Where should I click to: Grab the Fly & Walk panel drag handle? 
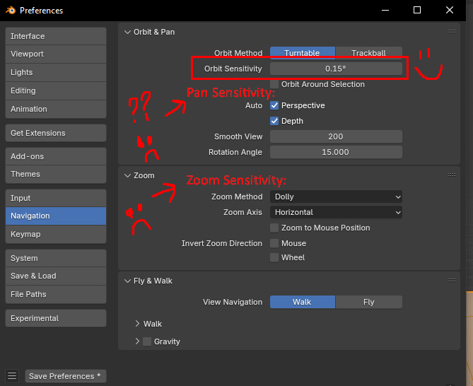click(452, 281)
